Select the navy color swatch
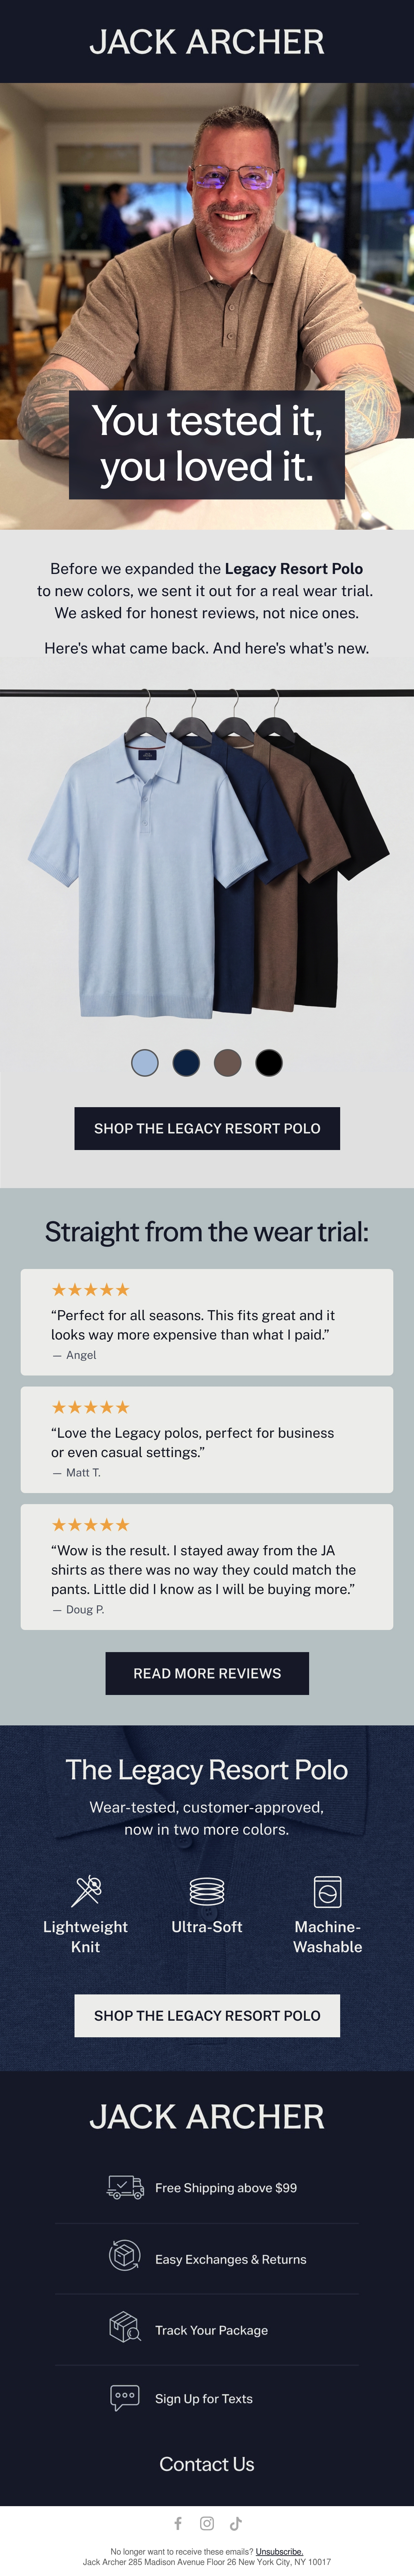The width and height of the screenshot is (414, 2576). click(x=187, y=1062)
